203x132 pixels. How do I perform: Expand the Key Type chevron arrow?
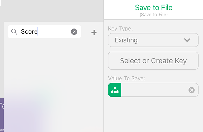click(187, 40)
